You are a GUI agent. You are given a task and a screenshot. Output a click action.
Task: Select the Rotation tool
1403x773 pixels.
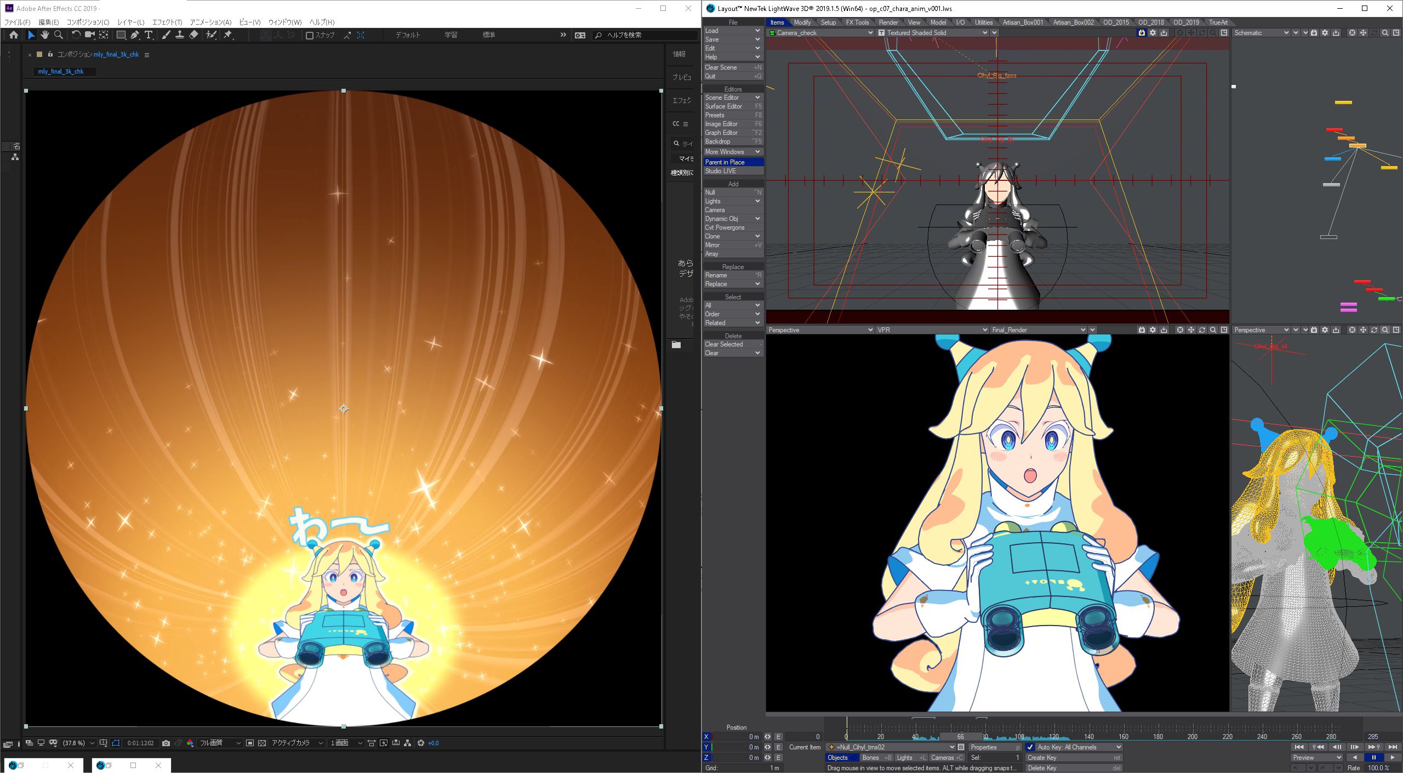click(x=76, y=35)
